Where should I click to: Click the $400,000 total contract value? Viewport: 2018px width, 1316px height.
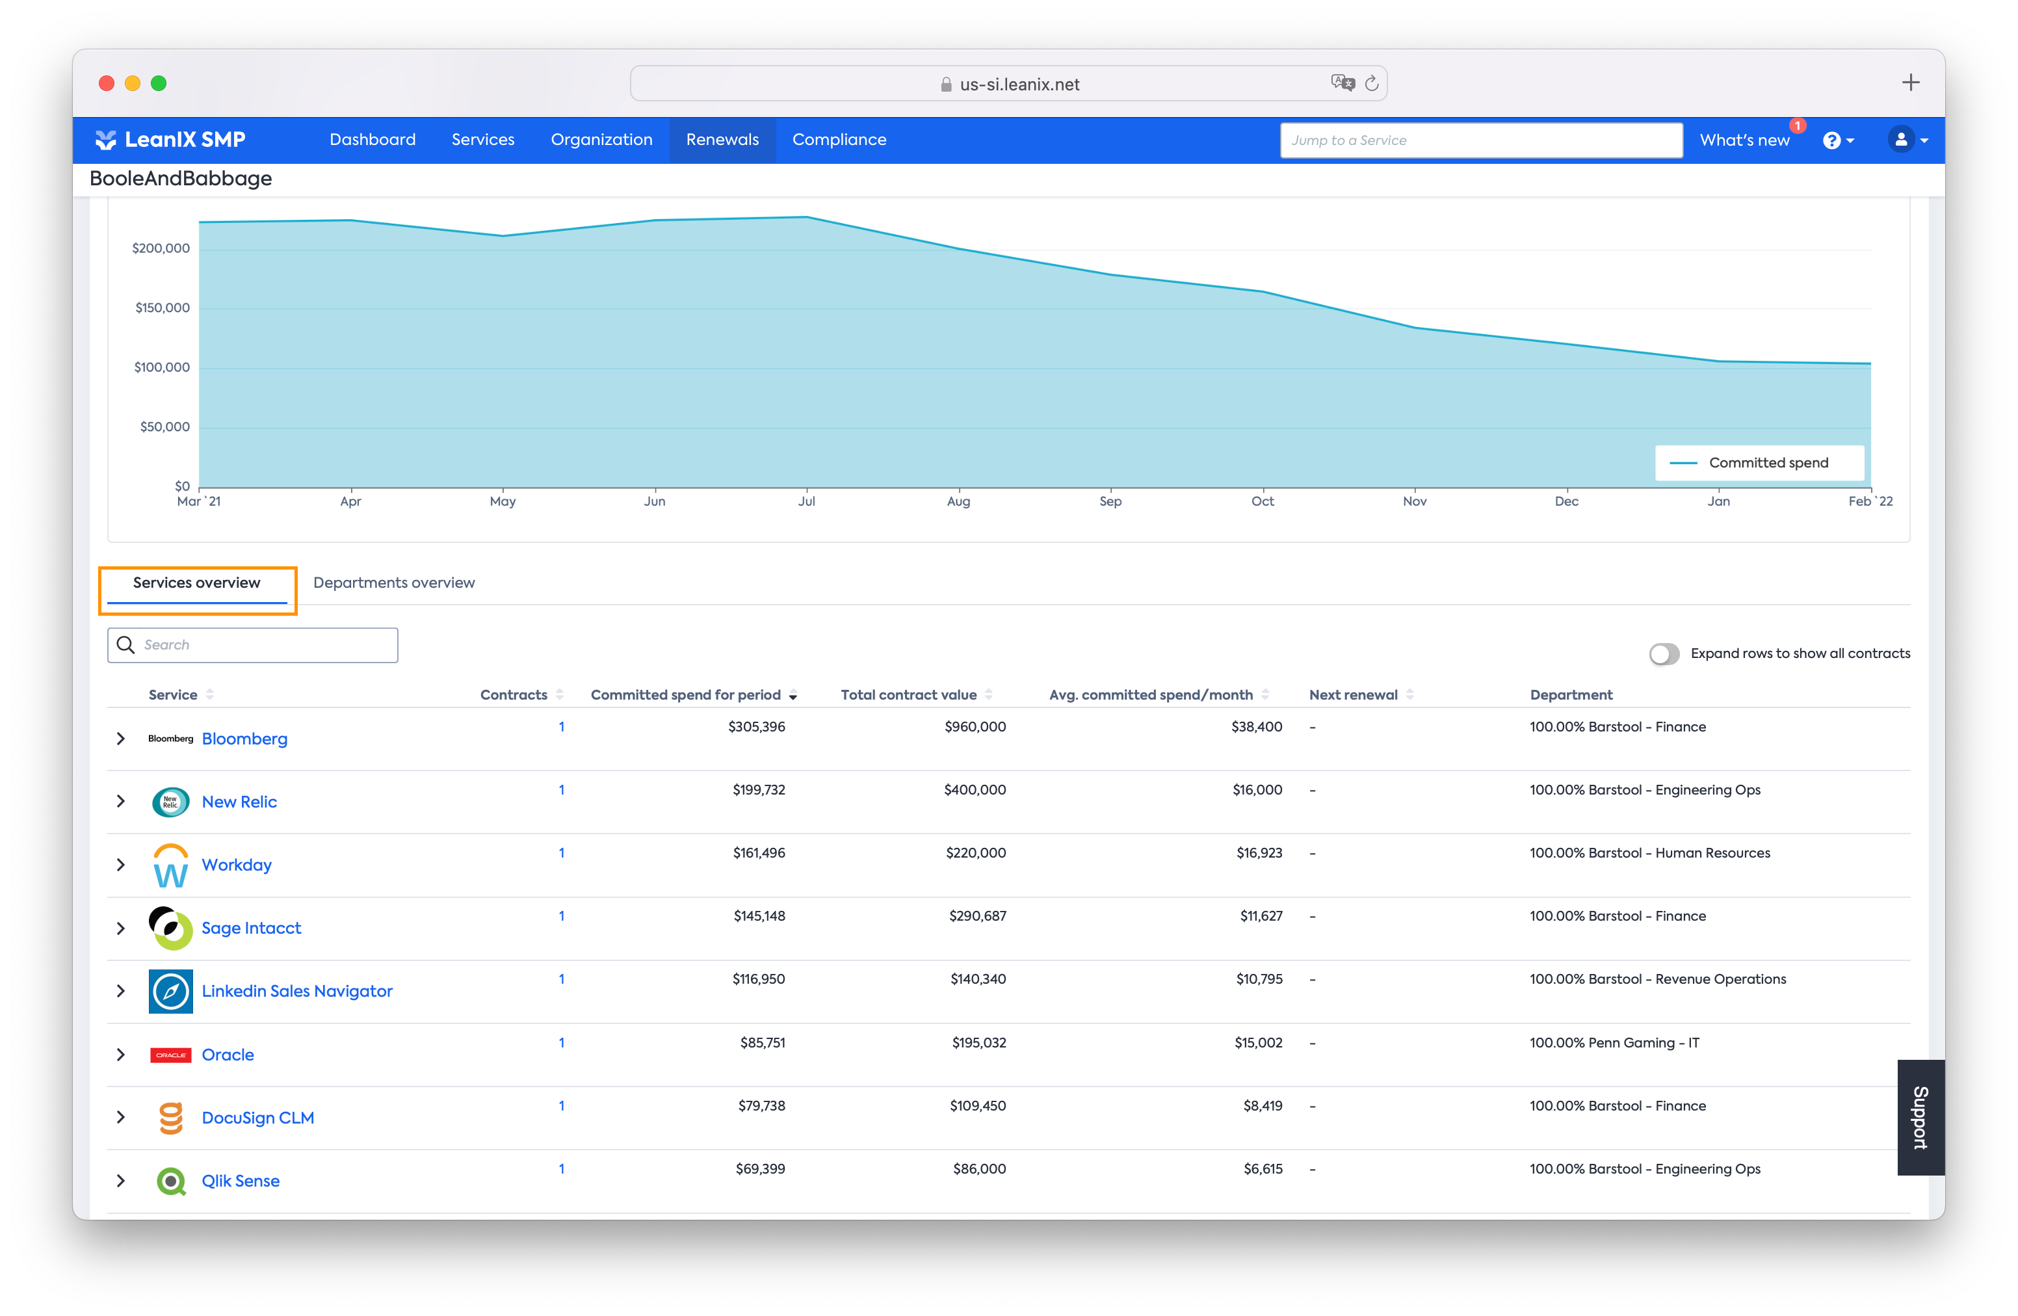click(x=975, y=789)
